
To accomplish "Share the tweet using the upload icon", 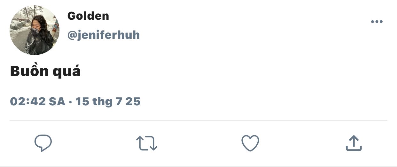I will pyautogui.click(x=354, y=143).
